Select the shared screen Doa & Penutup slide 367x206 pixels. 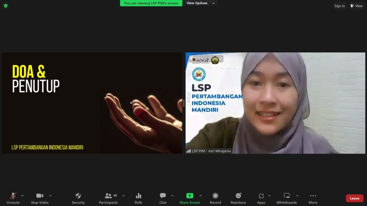(x=92, y=103)
